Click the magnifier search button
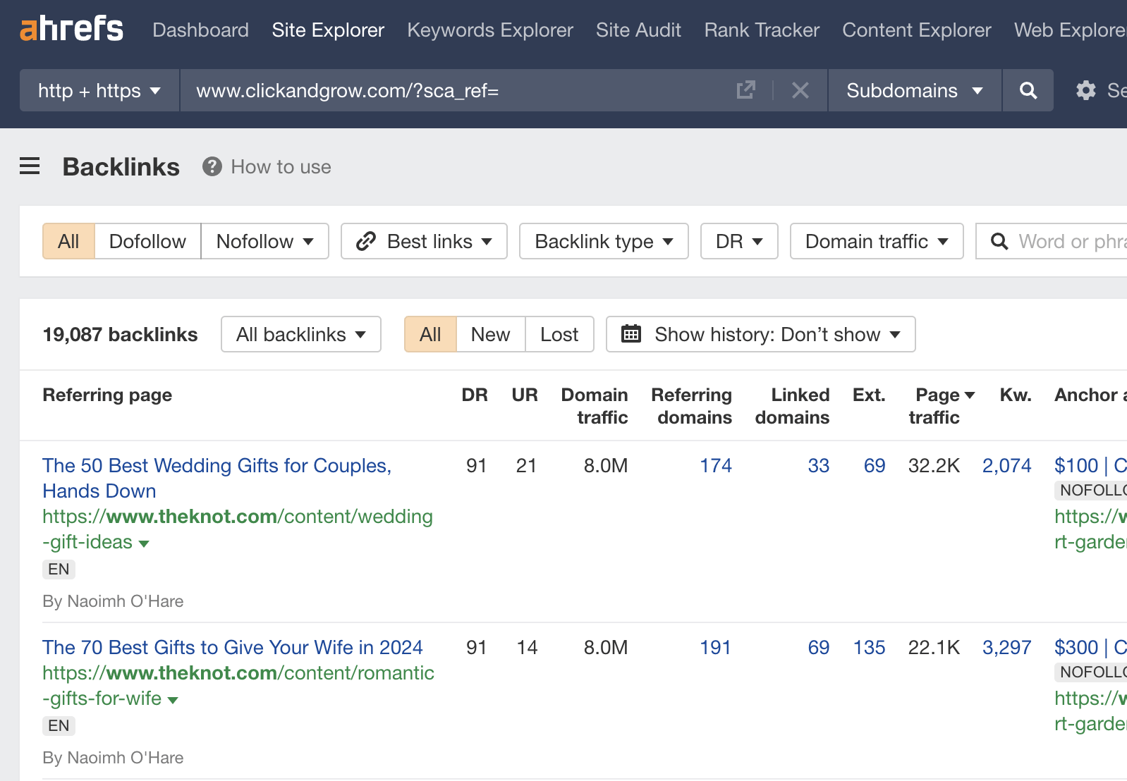The height and width of the screenshot is (781, 1127). pos(1028,90)
